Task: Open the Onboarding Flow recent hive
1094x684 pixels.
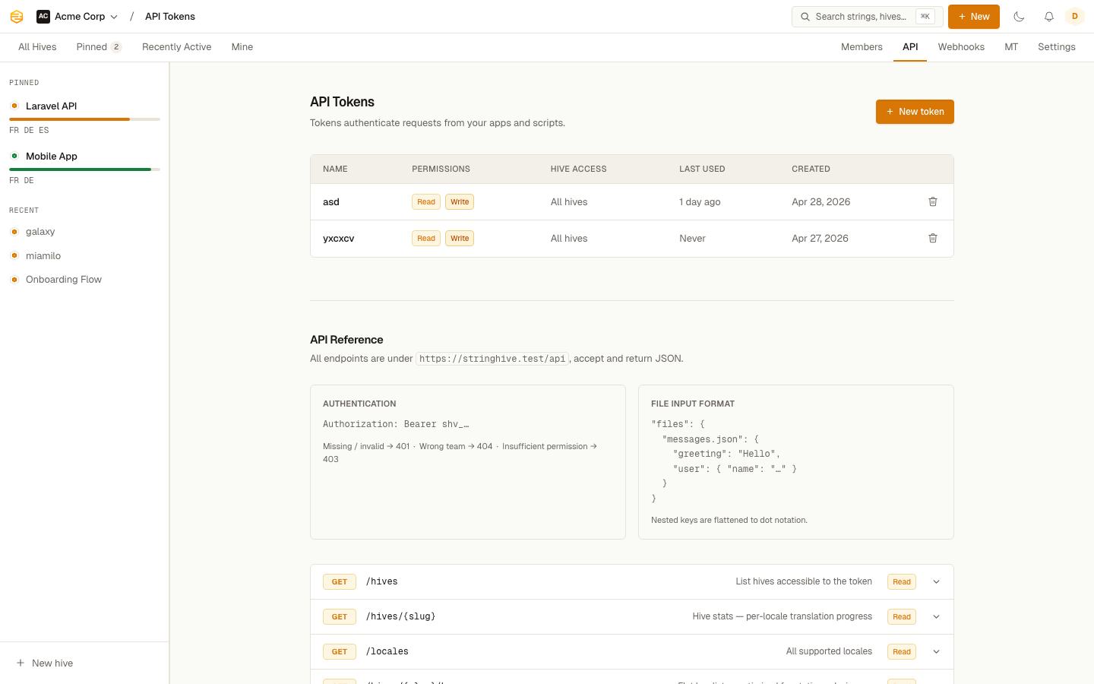Action: tap(64, 280)
